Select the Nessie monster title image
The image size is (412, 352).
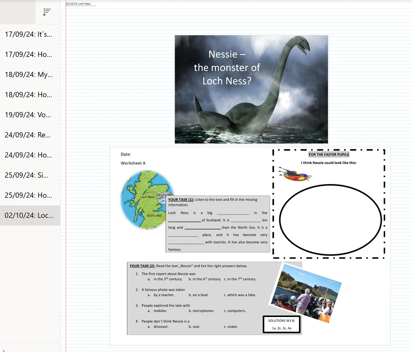251,89
